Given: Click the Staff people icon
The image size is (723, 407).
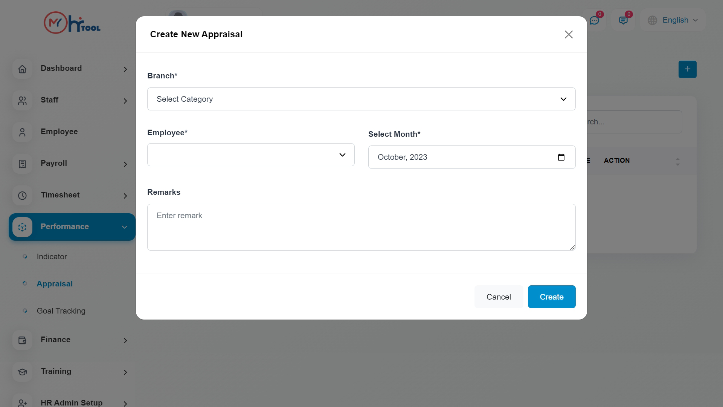Looking at the screenshot, I should point(22,101).
